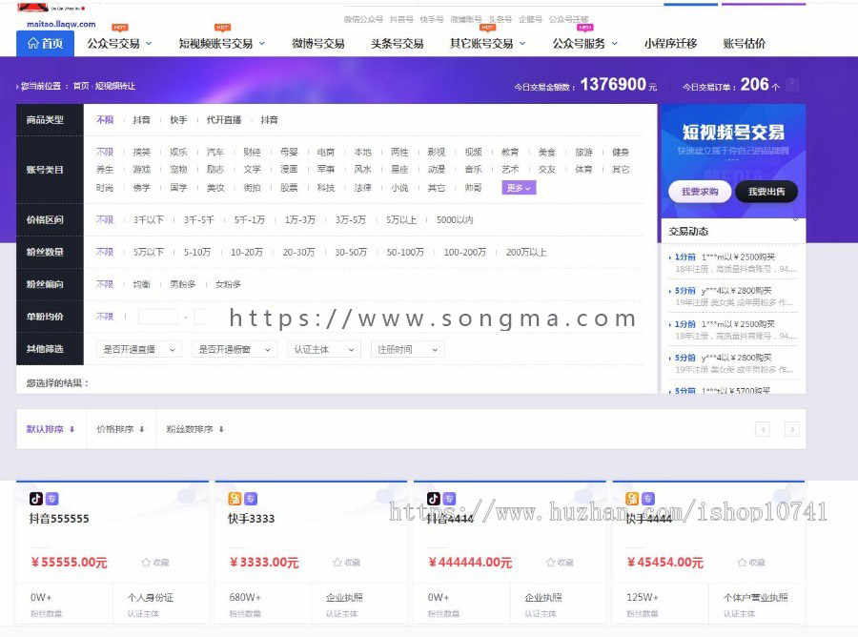
Task: Open the 抖音555555 listing title
Action: click(59, 518)
